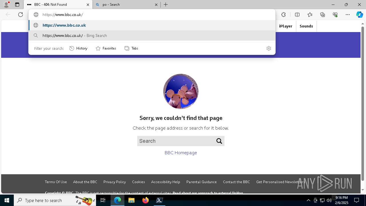Launch Firefox from taskbar

pos(146,200)
